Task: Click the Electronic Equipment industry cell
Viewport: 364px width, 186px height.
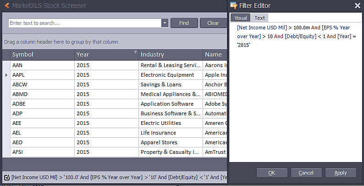Action: coord(171,75)
